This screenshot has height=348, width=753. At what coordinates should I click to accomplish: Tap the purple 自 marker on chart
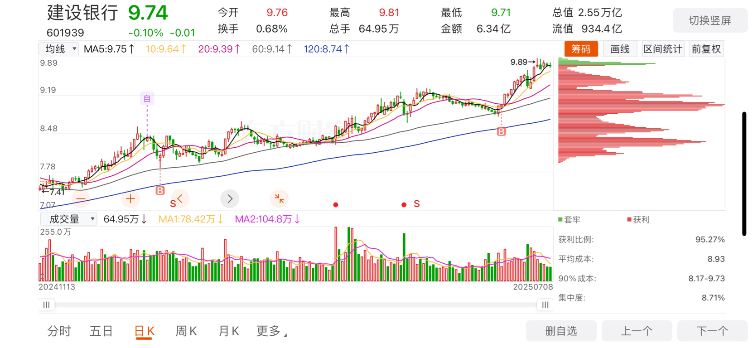pos(147,98)
